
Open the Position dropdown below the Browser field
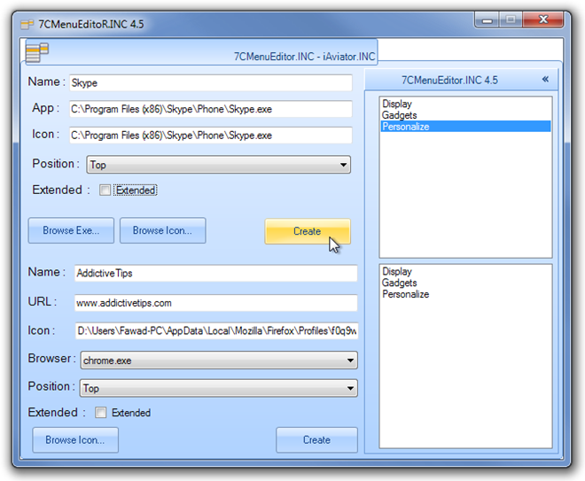point(219,388)
